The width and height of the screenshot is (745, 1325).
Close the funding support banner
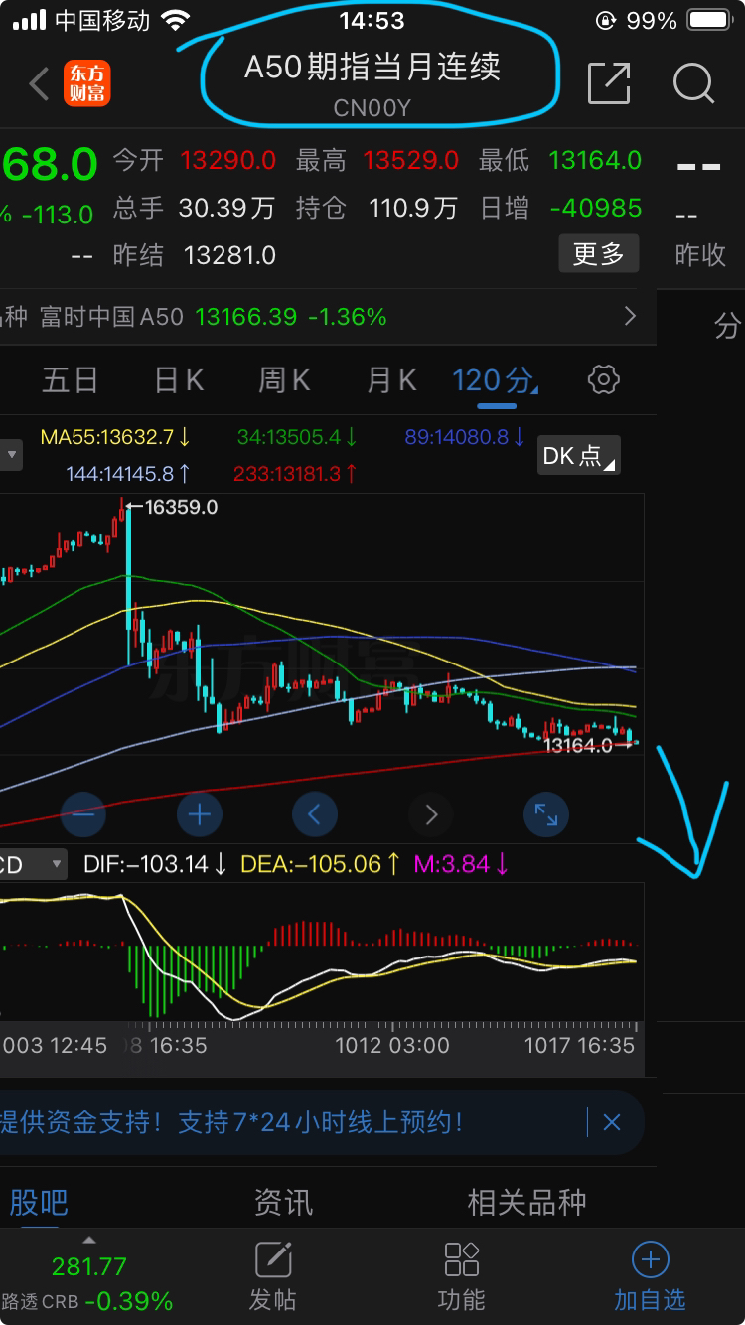(612, 1123)
